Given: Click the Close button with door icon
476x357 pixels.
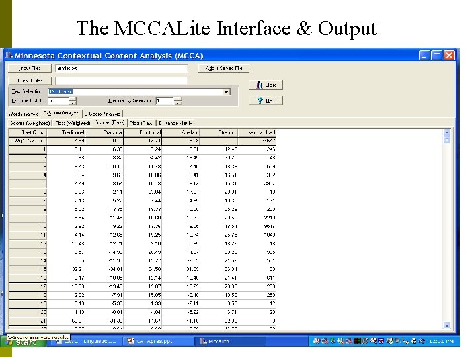Looking at the screenshot, I should click(266, 85).
